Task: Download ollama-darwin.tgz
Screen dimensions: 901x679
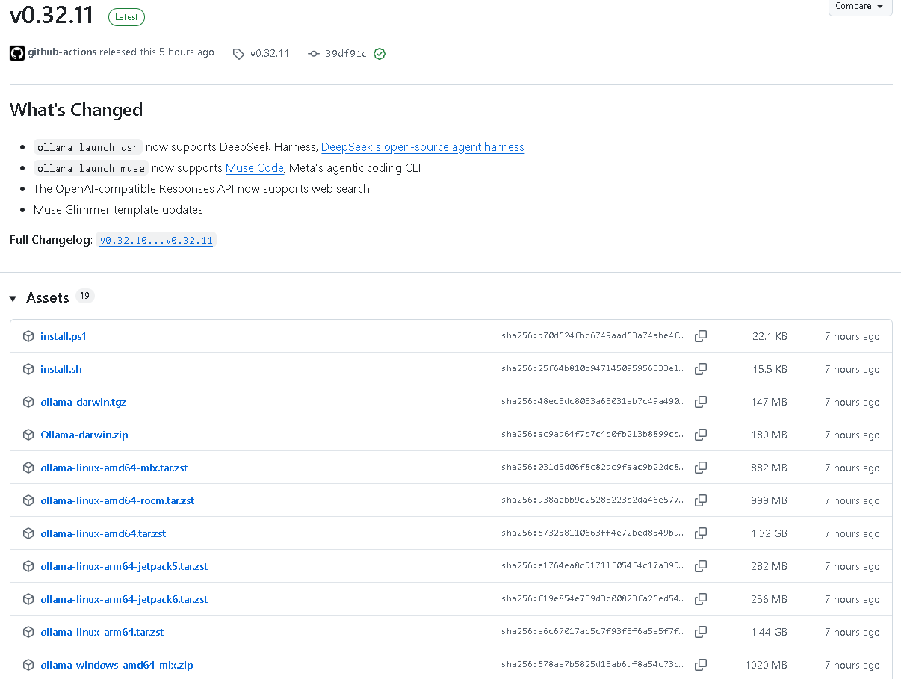Action: (x=84, y=402)
